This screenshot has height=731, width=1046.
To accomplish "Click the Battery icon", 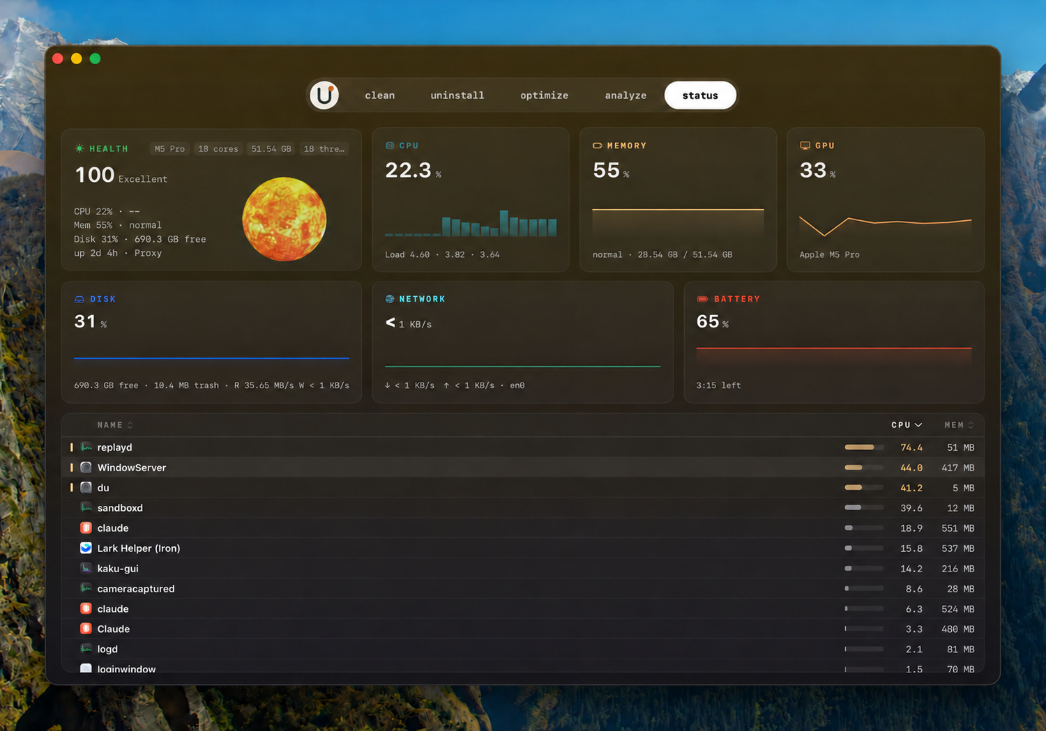I will pos(702,299).
